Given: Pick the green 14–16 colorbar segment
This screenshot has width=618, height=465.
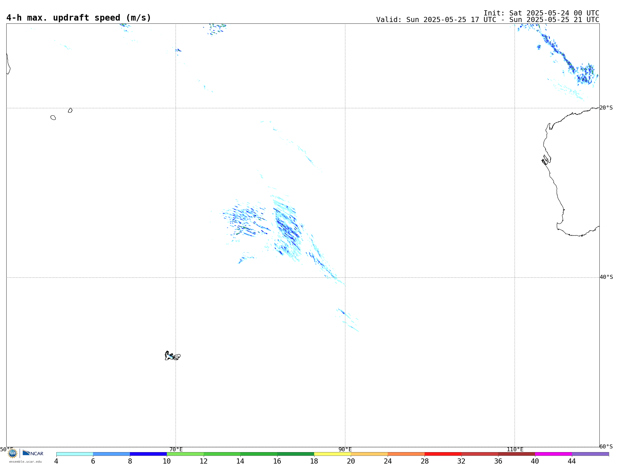Looking at the screenshot, I should [x=259, y=454].
